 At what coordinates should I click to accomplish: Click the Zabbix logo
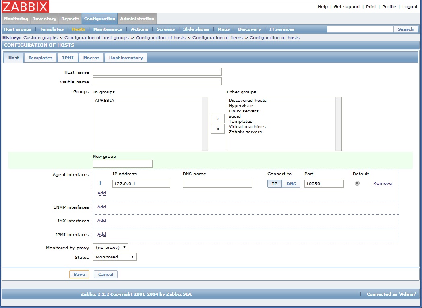click(24, 6)
